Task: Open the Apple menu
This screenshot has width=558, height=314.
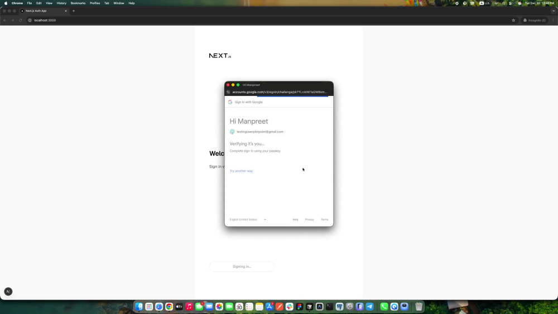Action: [x=6, y=3]
